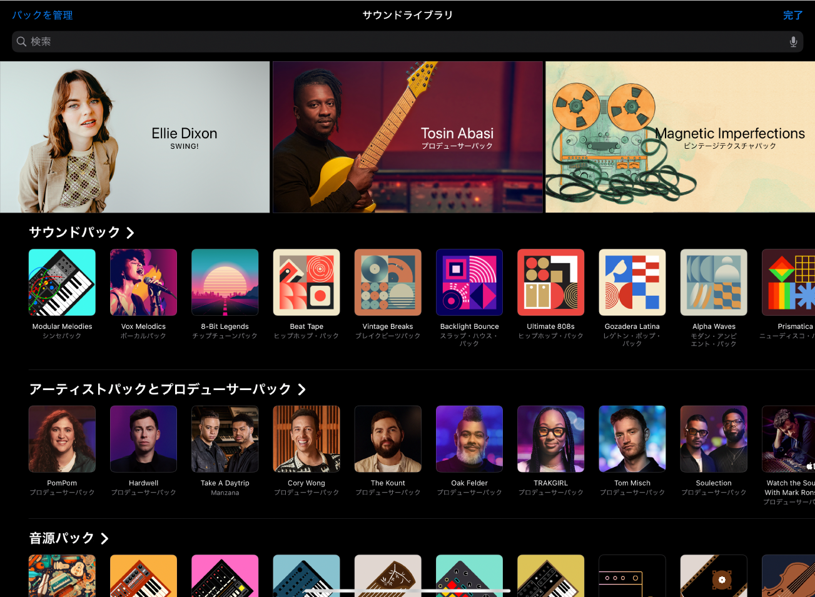
Task: Tap 完了 to close Sound Library
Action: [793, 15]
